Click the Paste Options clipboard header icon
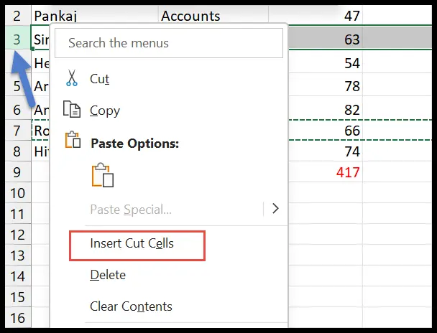437x333 pixels. pos(73,140)
